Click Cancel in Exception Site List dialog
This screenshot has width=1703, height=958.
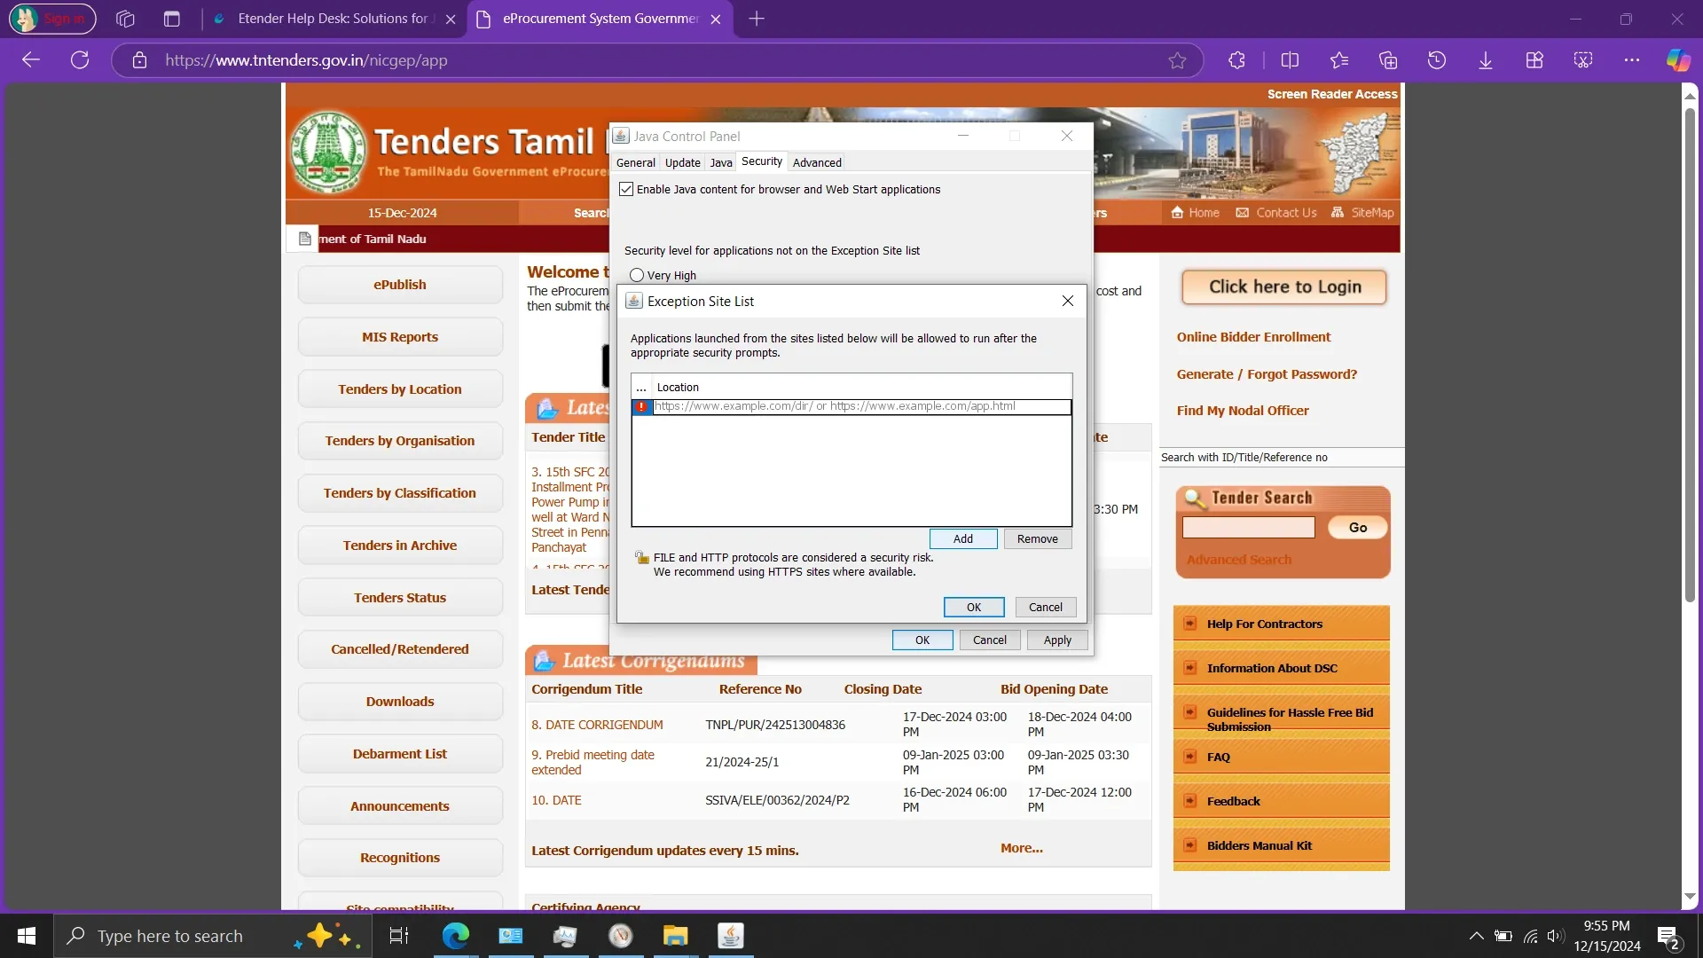[x=1046, y=608]
